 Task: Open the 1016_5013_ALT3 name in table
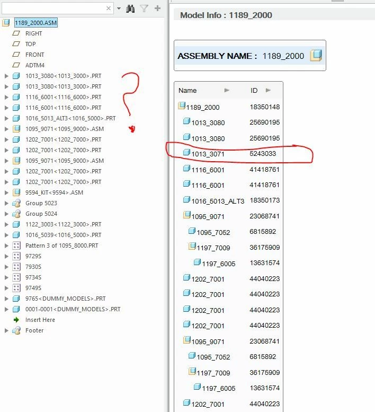pyautogui.click(x=218, y=201)
